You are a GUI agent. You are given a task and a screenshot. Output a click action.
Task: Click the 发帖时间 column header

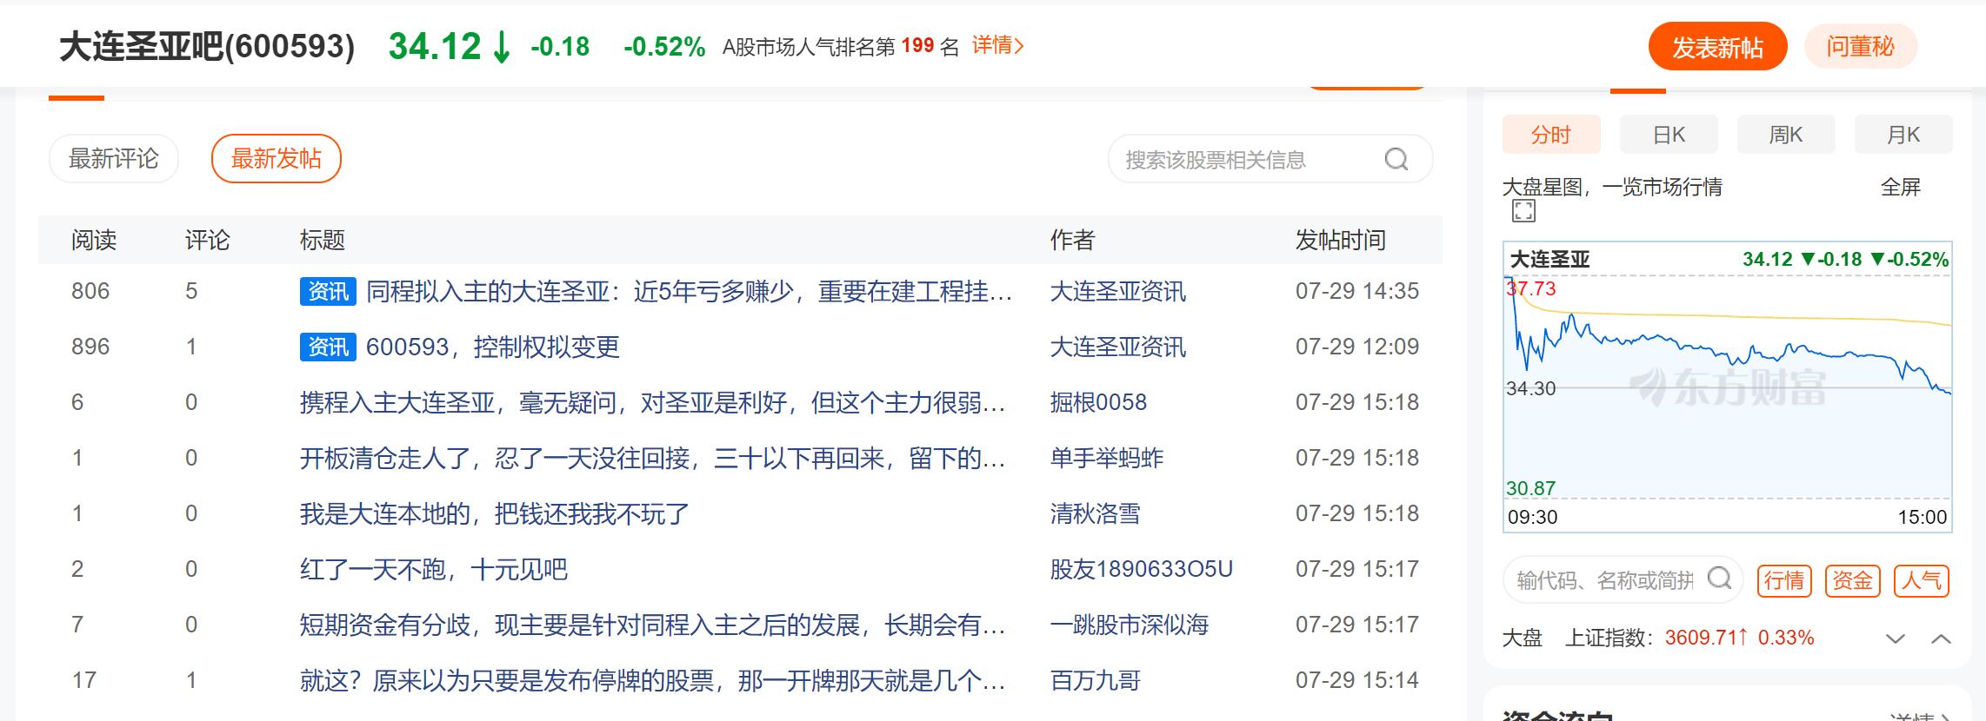click(x=1340, y=240)
